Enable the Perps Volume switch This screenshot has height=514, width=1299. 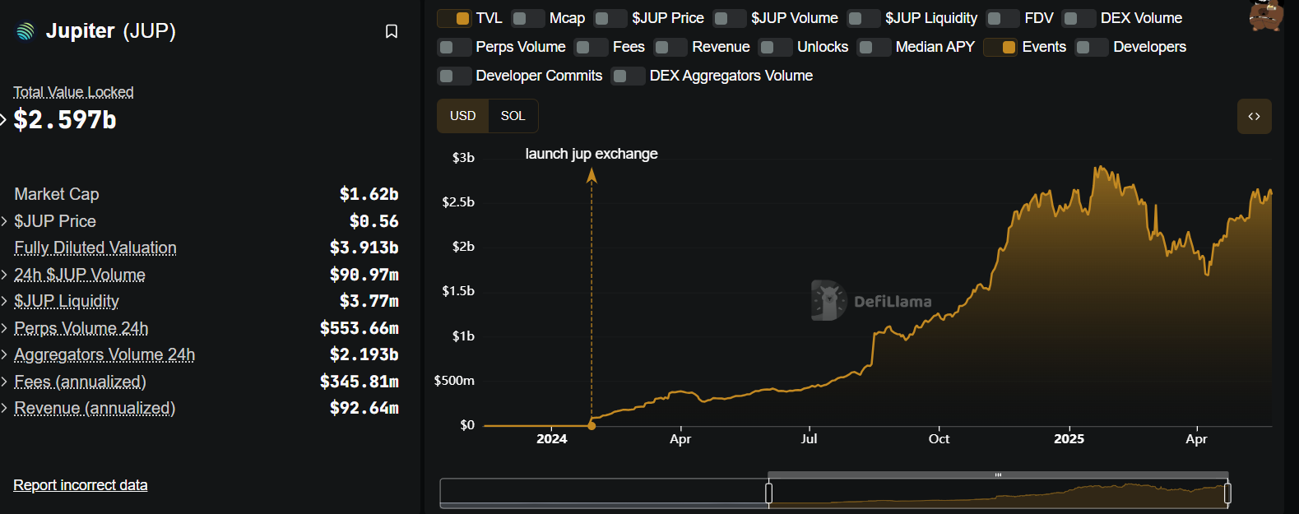pos(454,47)
